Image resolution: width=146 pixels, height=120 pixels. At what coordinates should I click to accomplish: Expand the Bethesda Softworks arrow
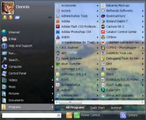click(143, 11)
